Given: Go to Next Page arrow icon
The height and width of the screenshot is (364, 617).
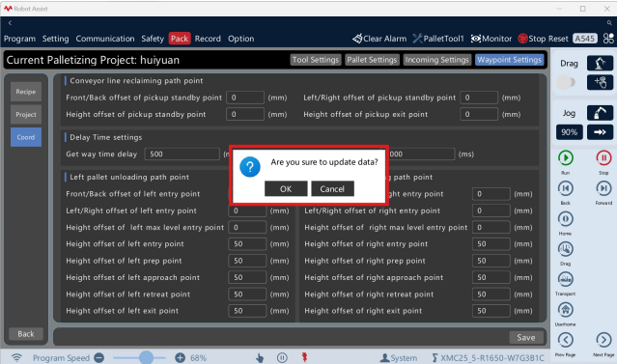Looking at the screenshot, I should (603, 340).
